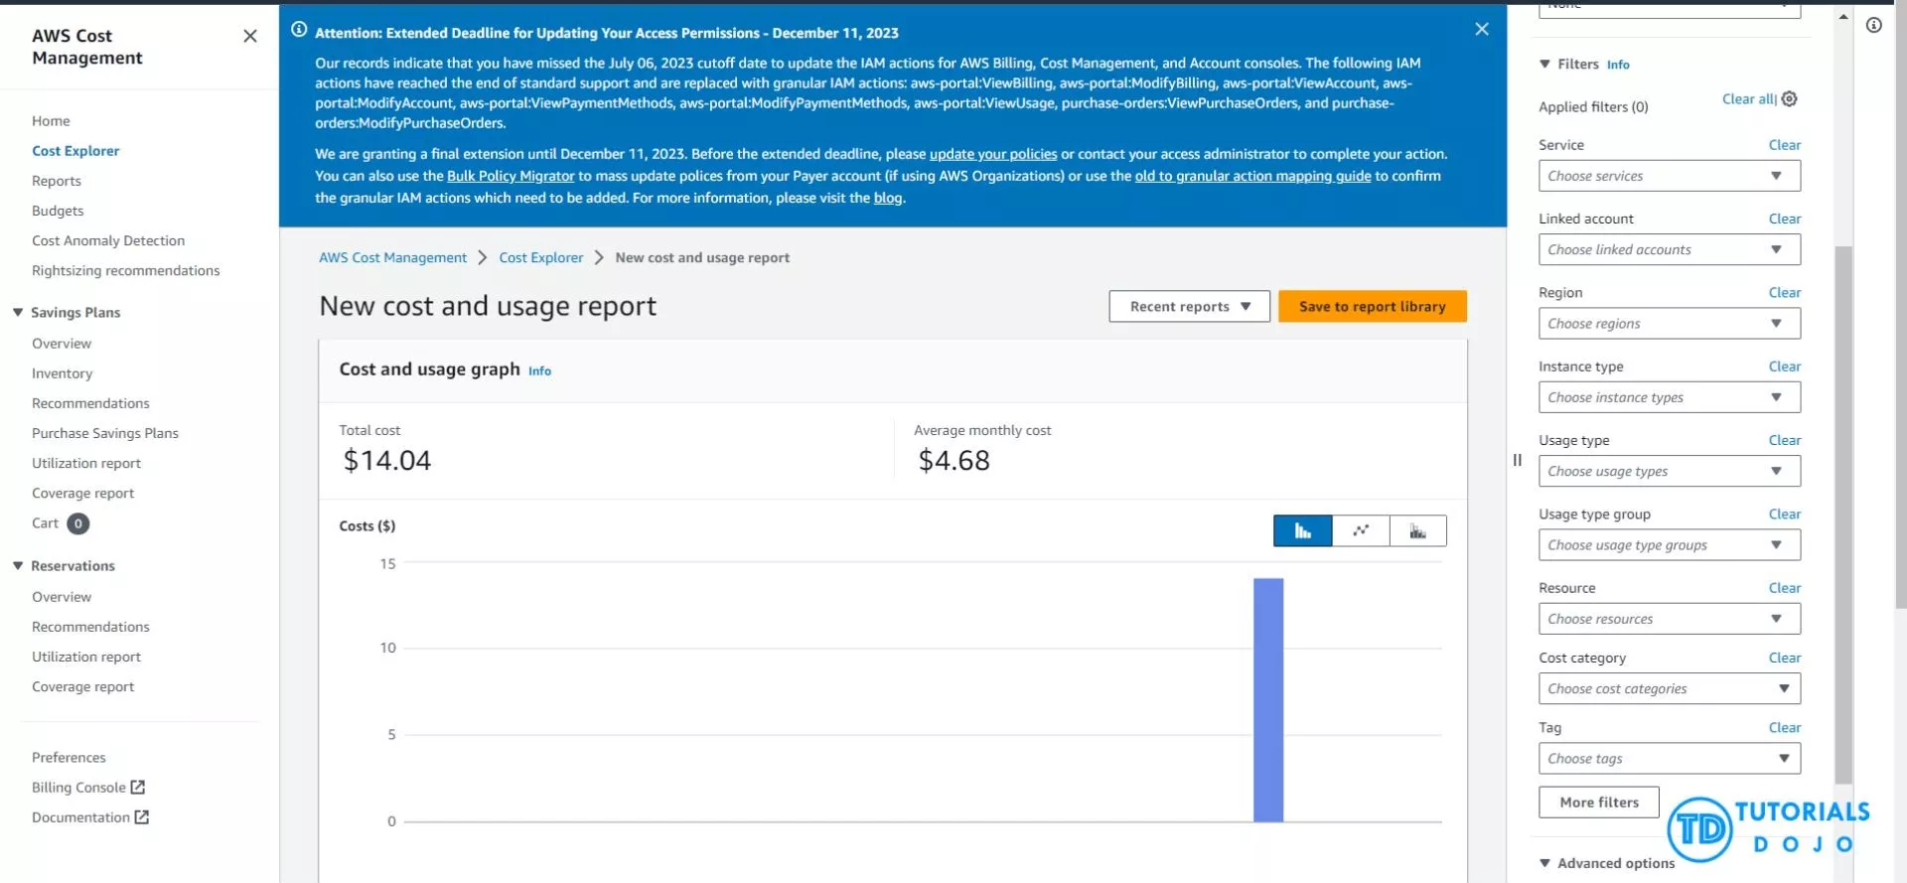Select the bar chart view icon
Image resolution: width=1907 pixels, height=883 pixels.
tap(1302, 531)
